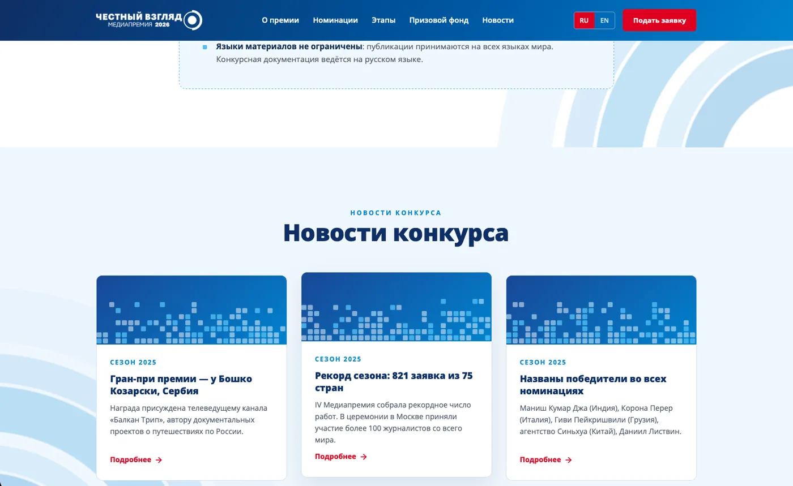Click the Подать заявку button
Screen dimensions: 793x486
tap(659, 20)
